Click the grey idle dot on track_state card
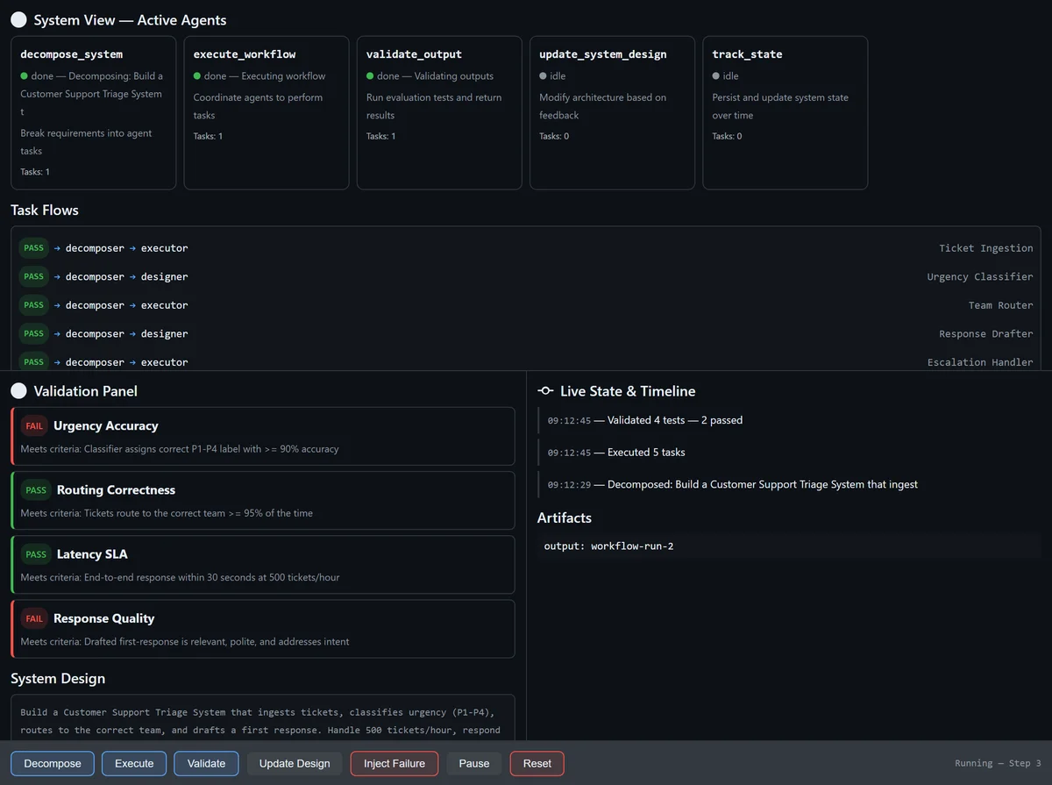This screenshot has height=785, width=1052. pyautogui.click(x=716, y=76)
